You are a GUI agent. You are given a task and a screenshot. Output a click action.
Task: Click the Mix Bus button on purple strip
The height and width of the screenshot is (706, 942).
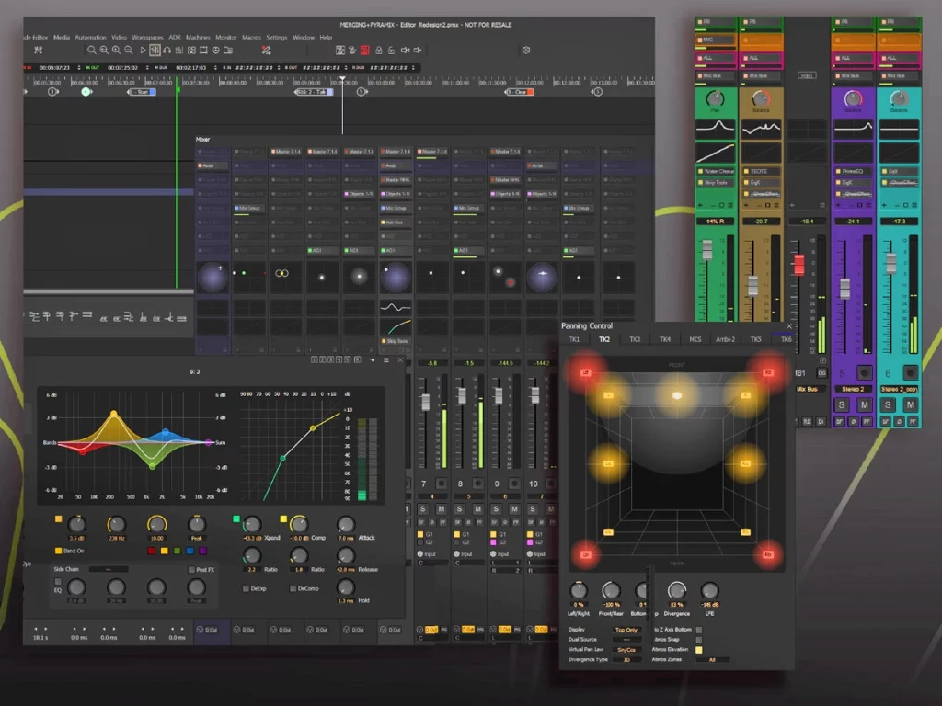coord(853,75)
